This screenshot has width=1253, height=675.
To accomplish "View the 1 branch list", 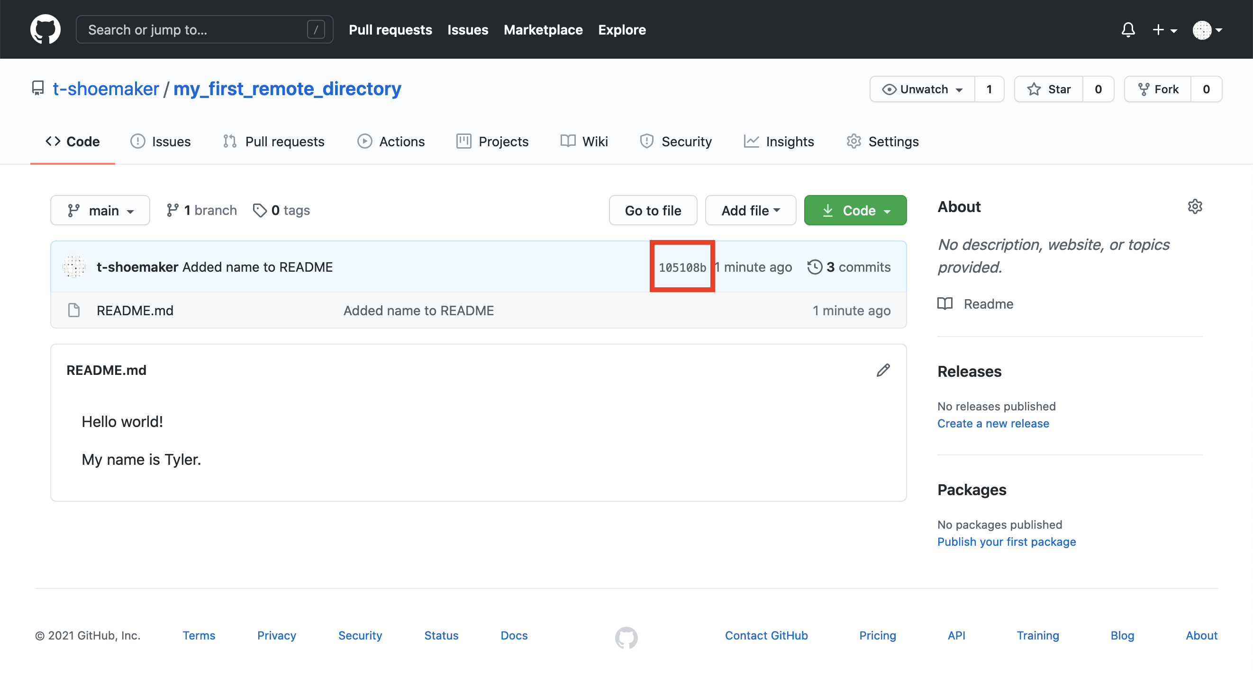I will pyautogui.click(x=201, y=211).
